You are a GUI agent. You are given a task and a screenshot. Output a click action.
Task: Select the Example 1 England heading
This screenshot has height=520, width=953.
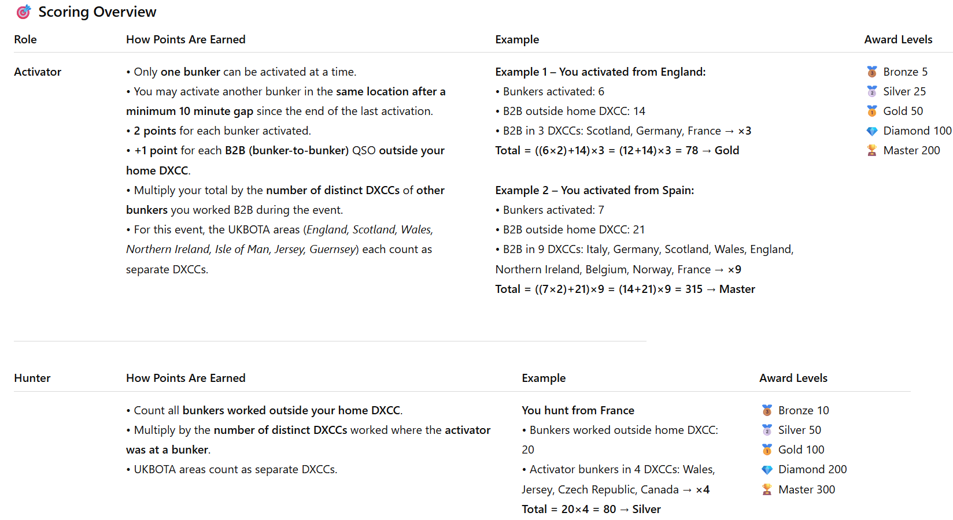click(x=600, y=72)
